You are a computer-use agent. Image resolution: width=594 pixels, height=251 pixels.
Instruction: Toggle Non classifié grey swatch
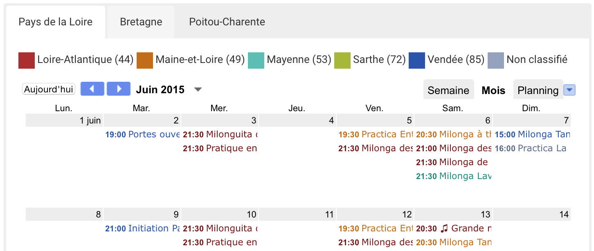pyautogui.click(x=496, y=60)
